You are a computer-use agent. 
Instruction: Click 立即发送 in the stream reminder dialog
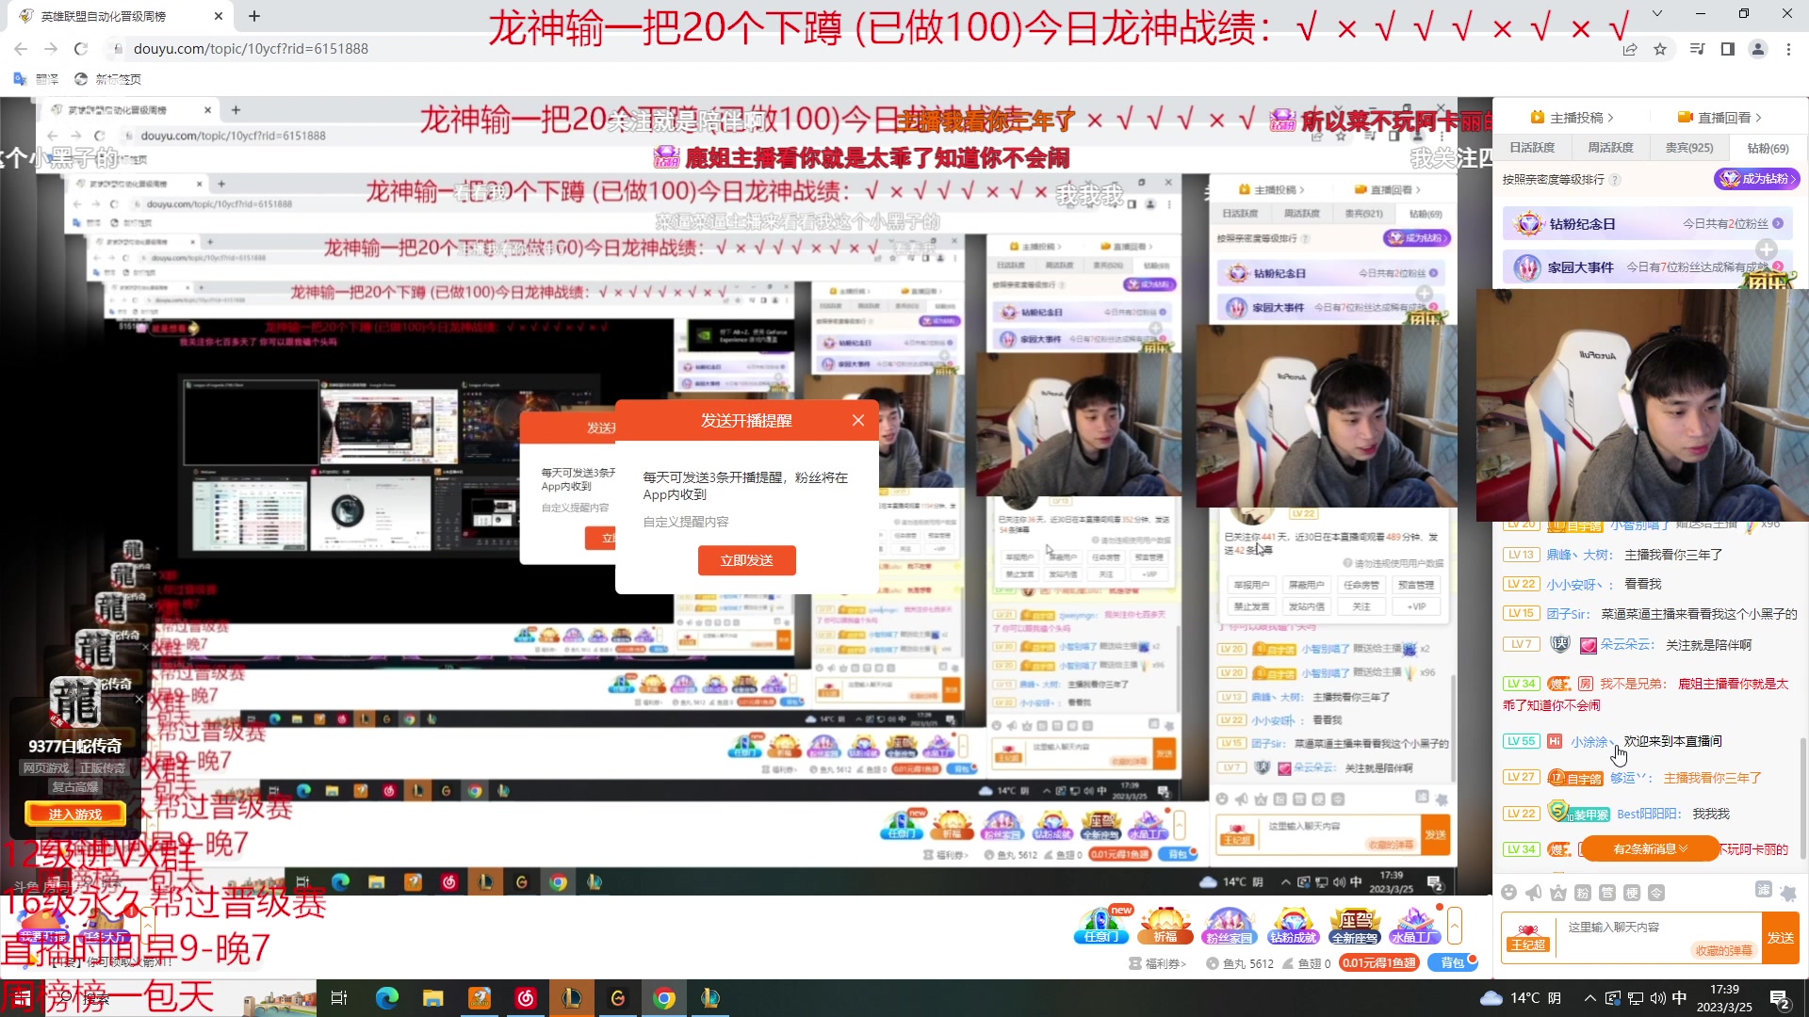747,560
